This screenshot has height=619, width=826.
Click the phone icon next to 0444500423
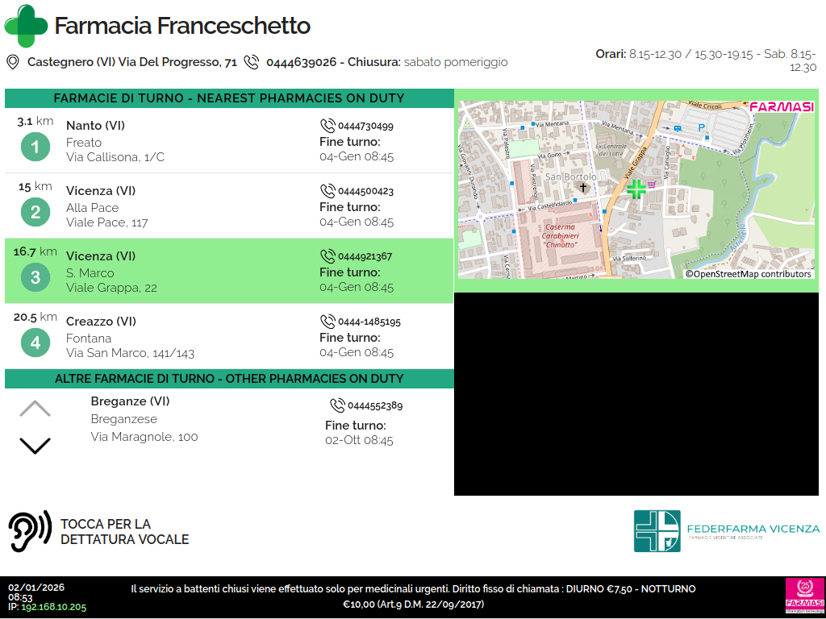pyautogui.click(x=327, y=191)
